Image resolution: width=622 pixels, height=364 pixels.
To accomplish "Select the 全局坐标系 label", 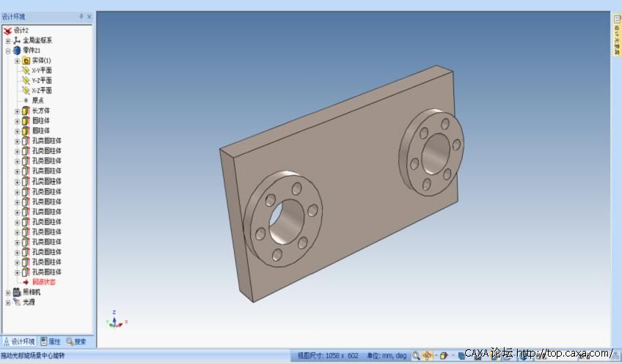I will [x=37, y=40].
